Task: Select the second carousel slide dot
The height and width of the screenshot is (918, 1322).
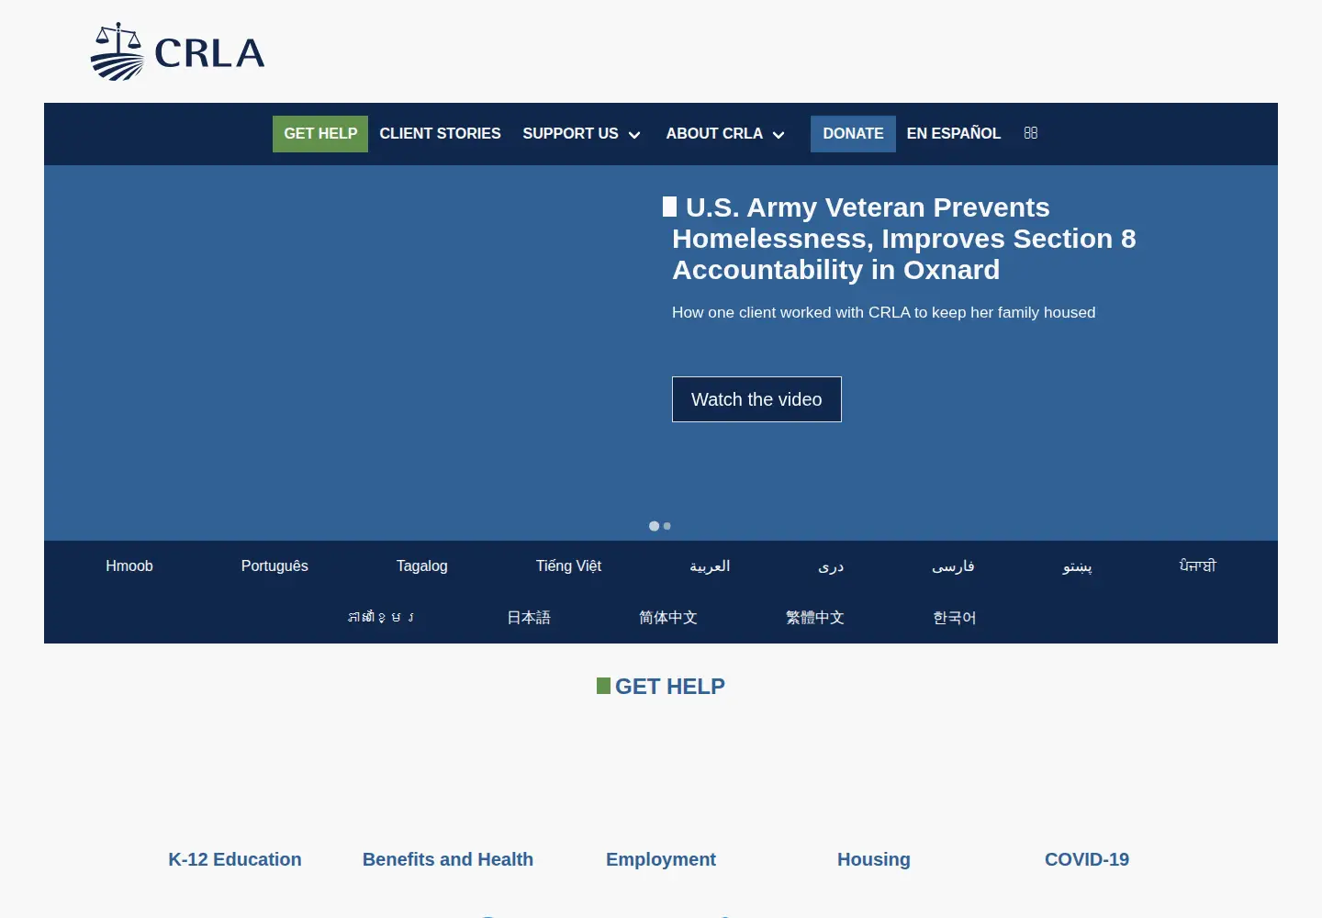Action: [x=667, y=526]
